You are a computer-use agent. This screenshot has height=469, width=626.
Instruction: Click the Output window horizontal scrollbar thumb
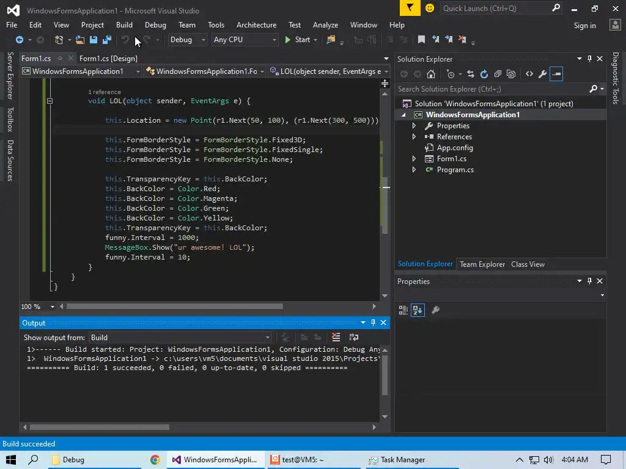pos(100,427)
